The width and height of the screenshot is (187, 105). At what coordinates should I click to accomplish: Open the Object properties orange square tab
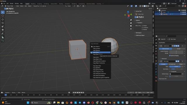tap(156, 61)
